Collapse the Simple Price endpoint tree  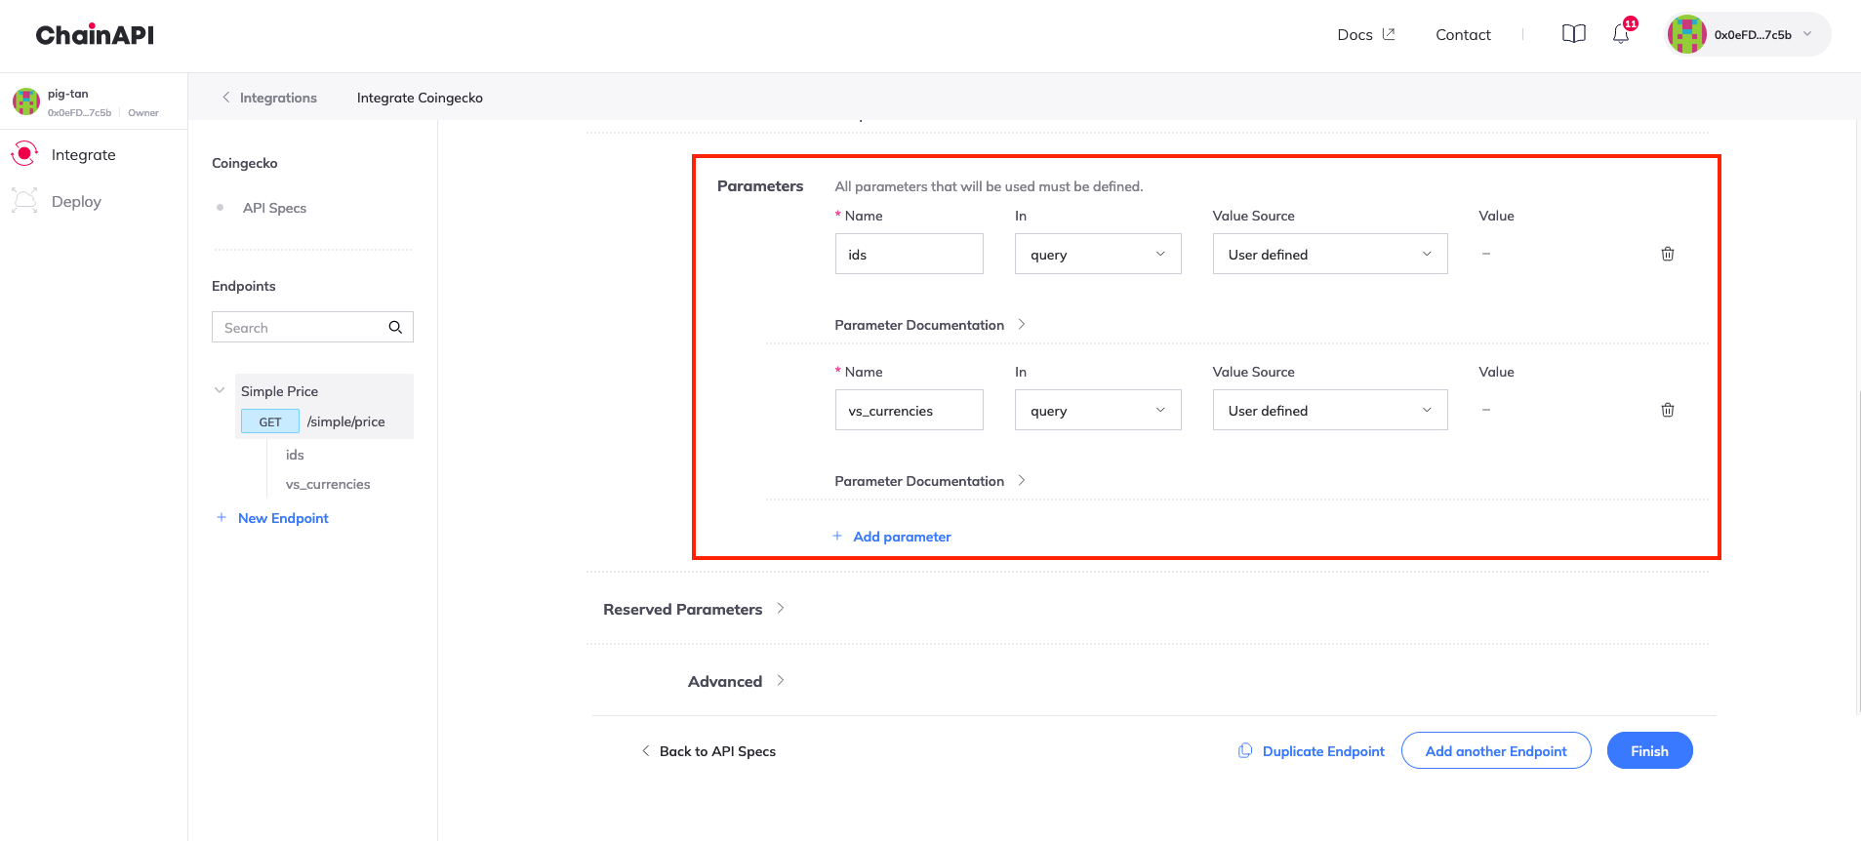(x=220, y=390)
